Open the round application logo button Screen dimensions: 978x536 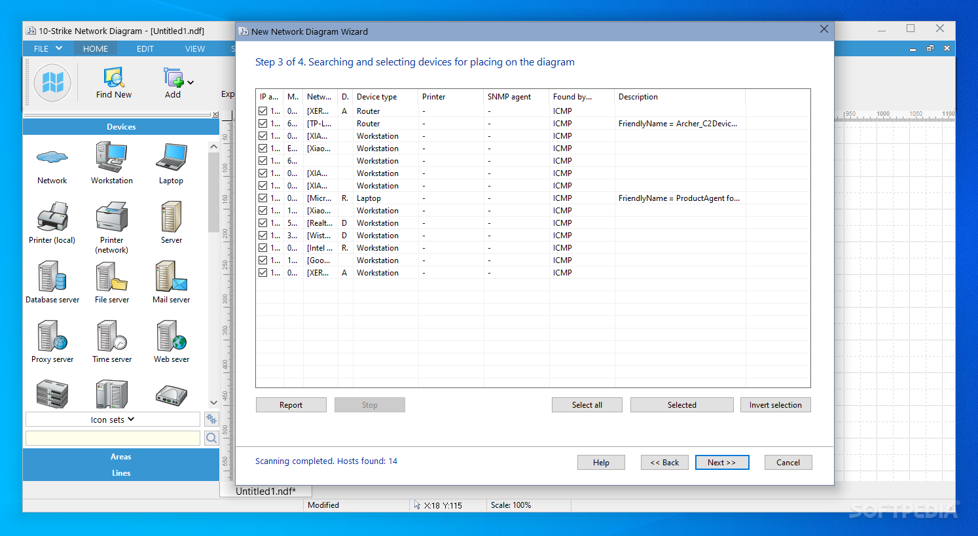pyautogui.click(x=52, y=83)
